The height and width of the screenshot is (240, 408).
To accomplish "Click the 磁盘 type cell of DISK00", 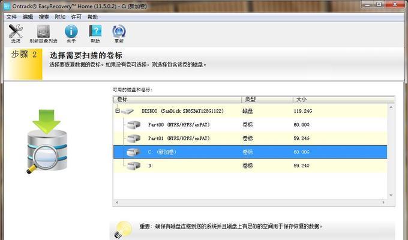I will coord(247,111).
